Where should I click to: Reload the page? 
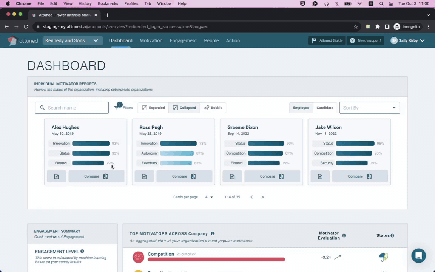click(26, 27)
